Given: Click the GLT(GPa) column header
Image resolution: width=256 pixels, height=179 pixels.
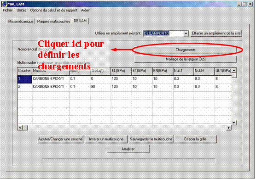Looking at the screenshot, I should click(x=223, y=71).
